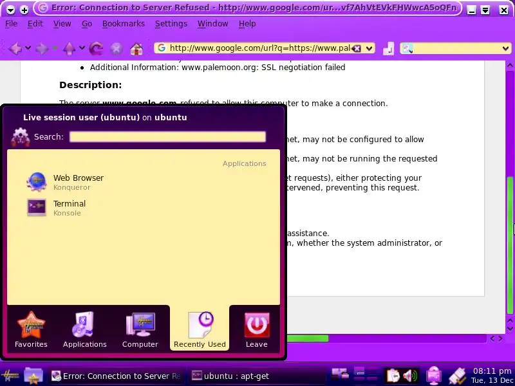Click 'SSL negotiation failed' additional information line
515x386 pixels.
(x=218, y=68)
